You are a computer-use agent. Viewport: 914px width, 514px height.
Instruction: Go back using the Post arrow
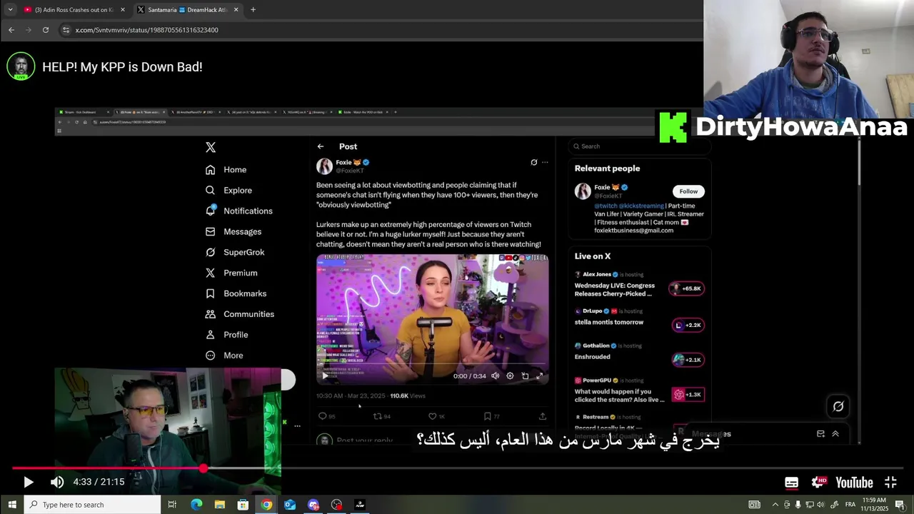point(321,146)
